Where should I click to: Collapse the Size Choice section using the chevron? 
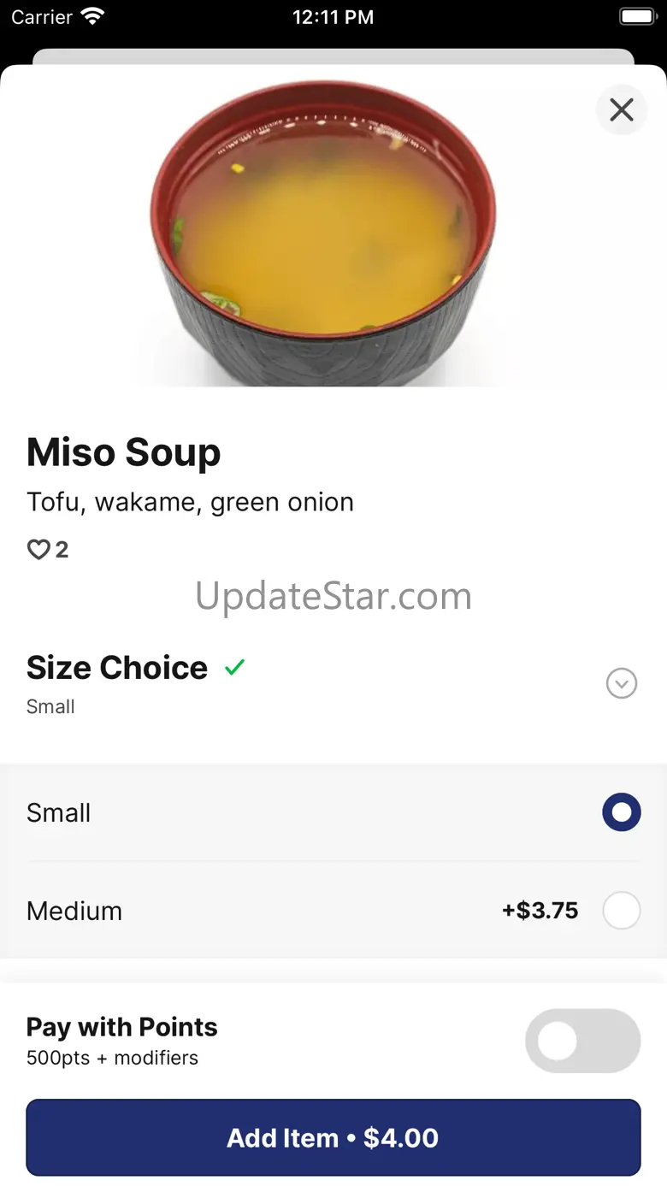pos(622,683)
